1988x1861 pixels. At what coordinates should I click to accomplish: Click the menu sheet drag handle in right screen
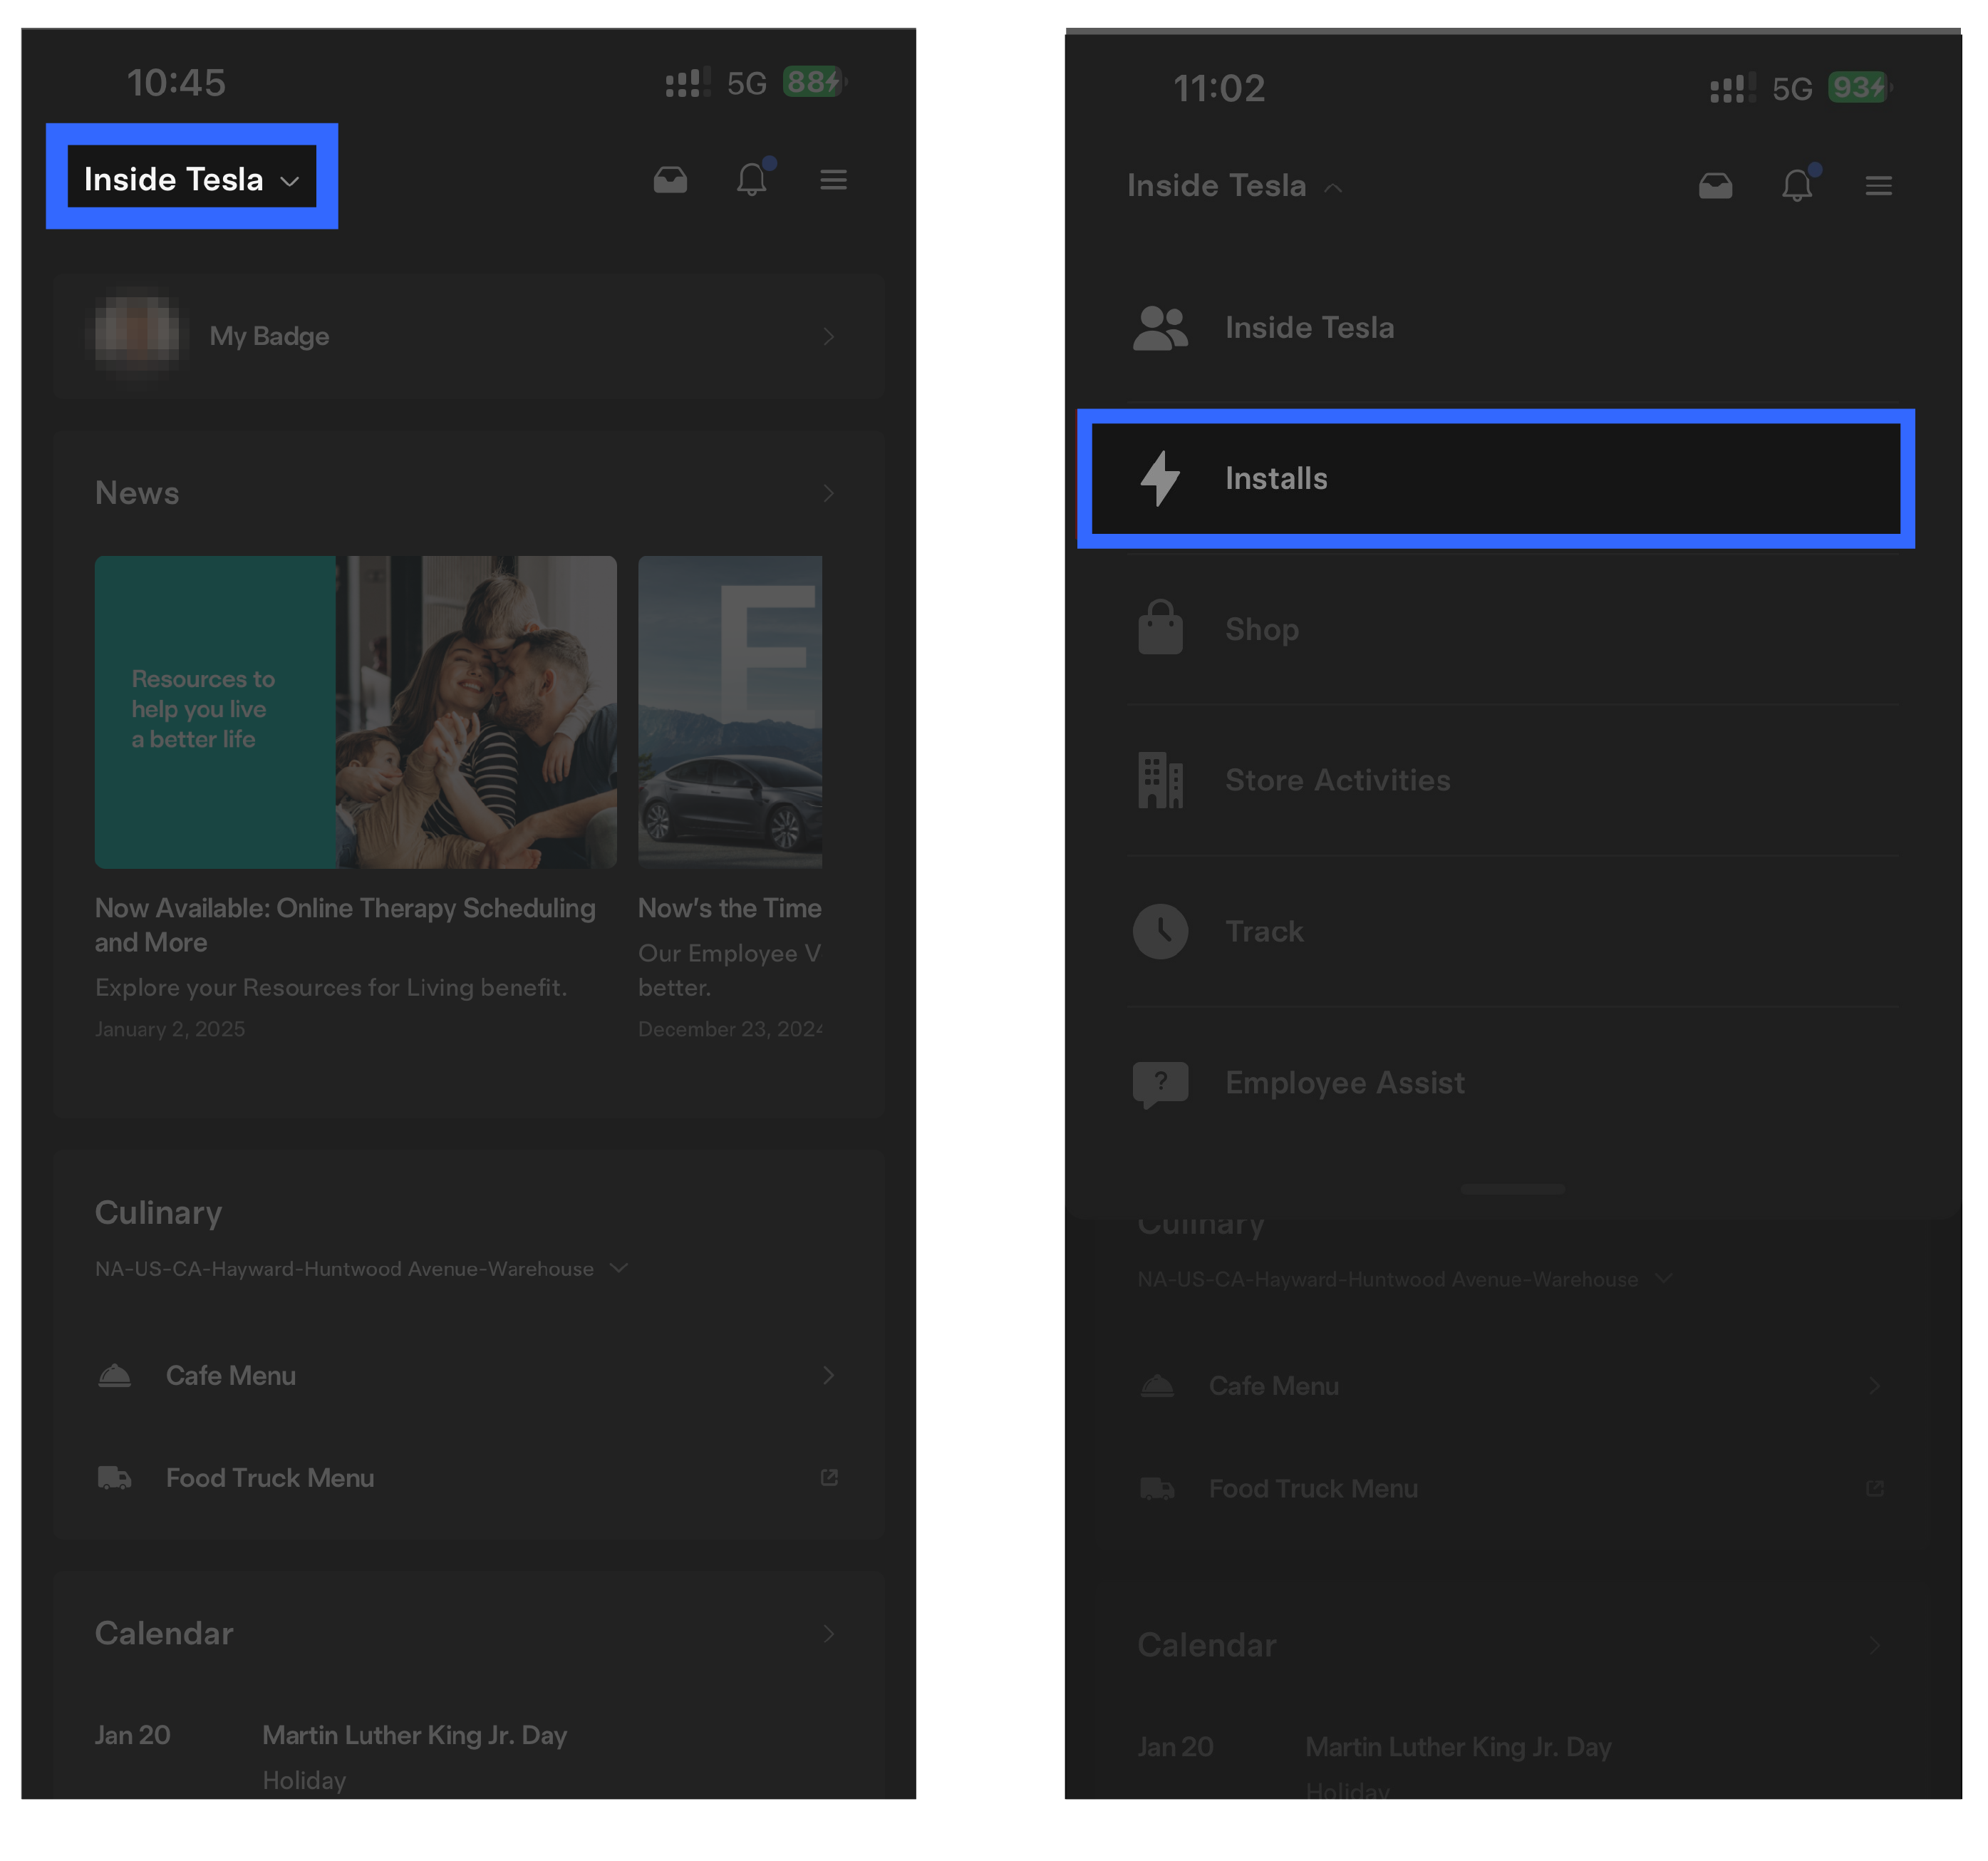coord(1512,1189)
